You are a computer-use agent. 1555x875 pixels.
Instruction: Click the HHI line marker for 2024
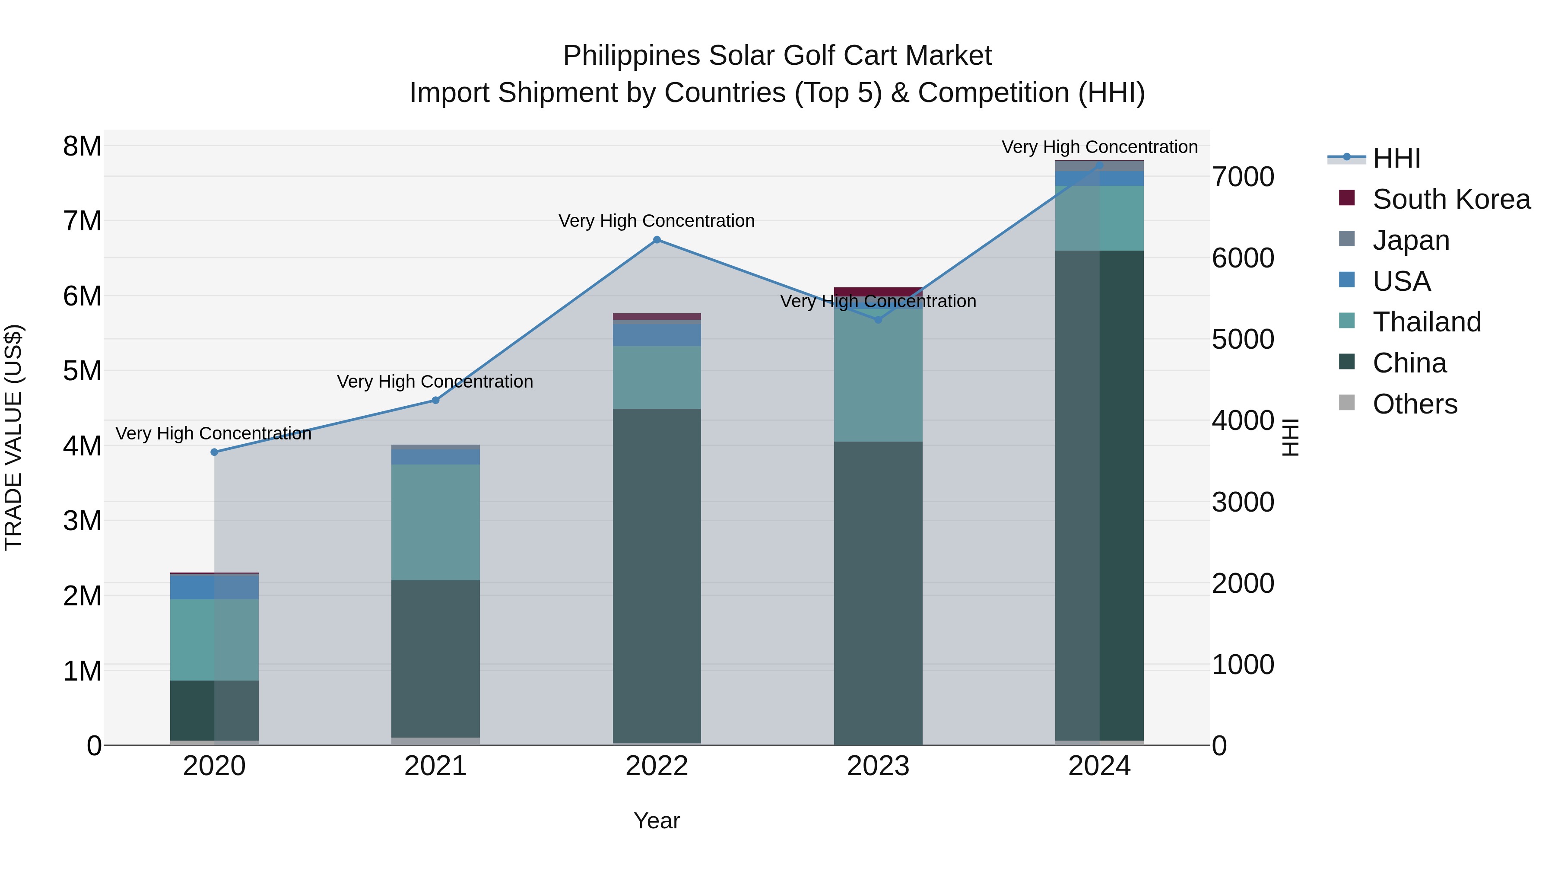(1099, 165)
